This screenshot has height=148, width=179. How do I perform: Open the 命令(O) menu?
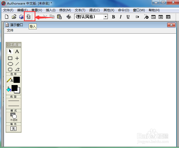123,10
